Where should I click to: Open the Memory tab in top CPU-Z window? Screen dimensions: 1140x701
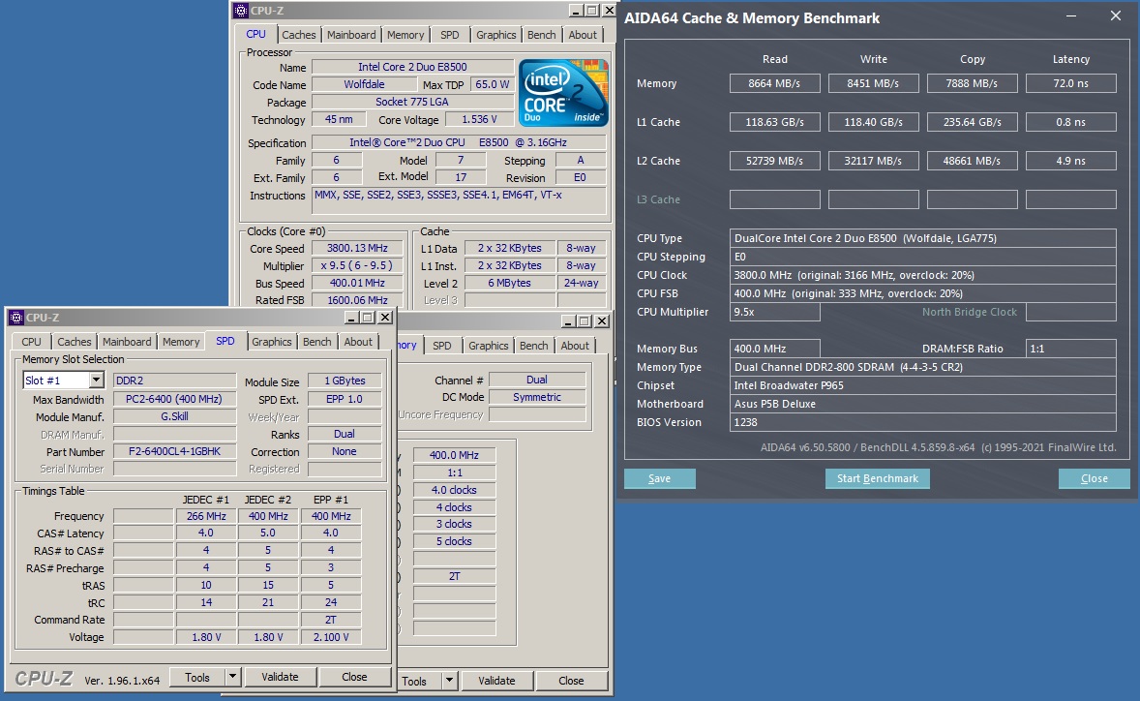click(x=405, y=35)
